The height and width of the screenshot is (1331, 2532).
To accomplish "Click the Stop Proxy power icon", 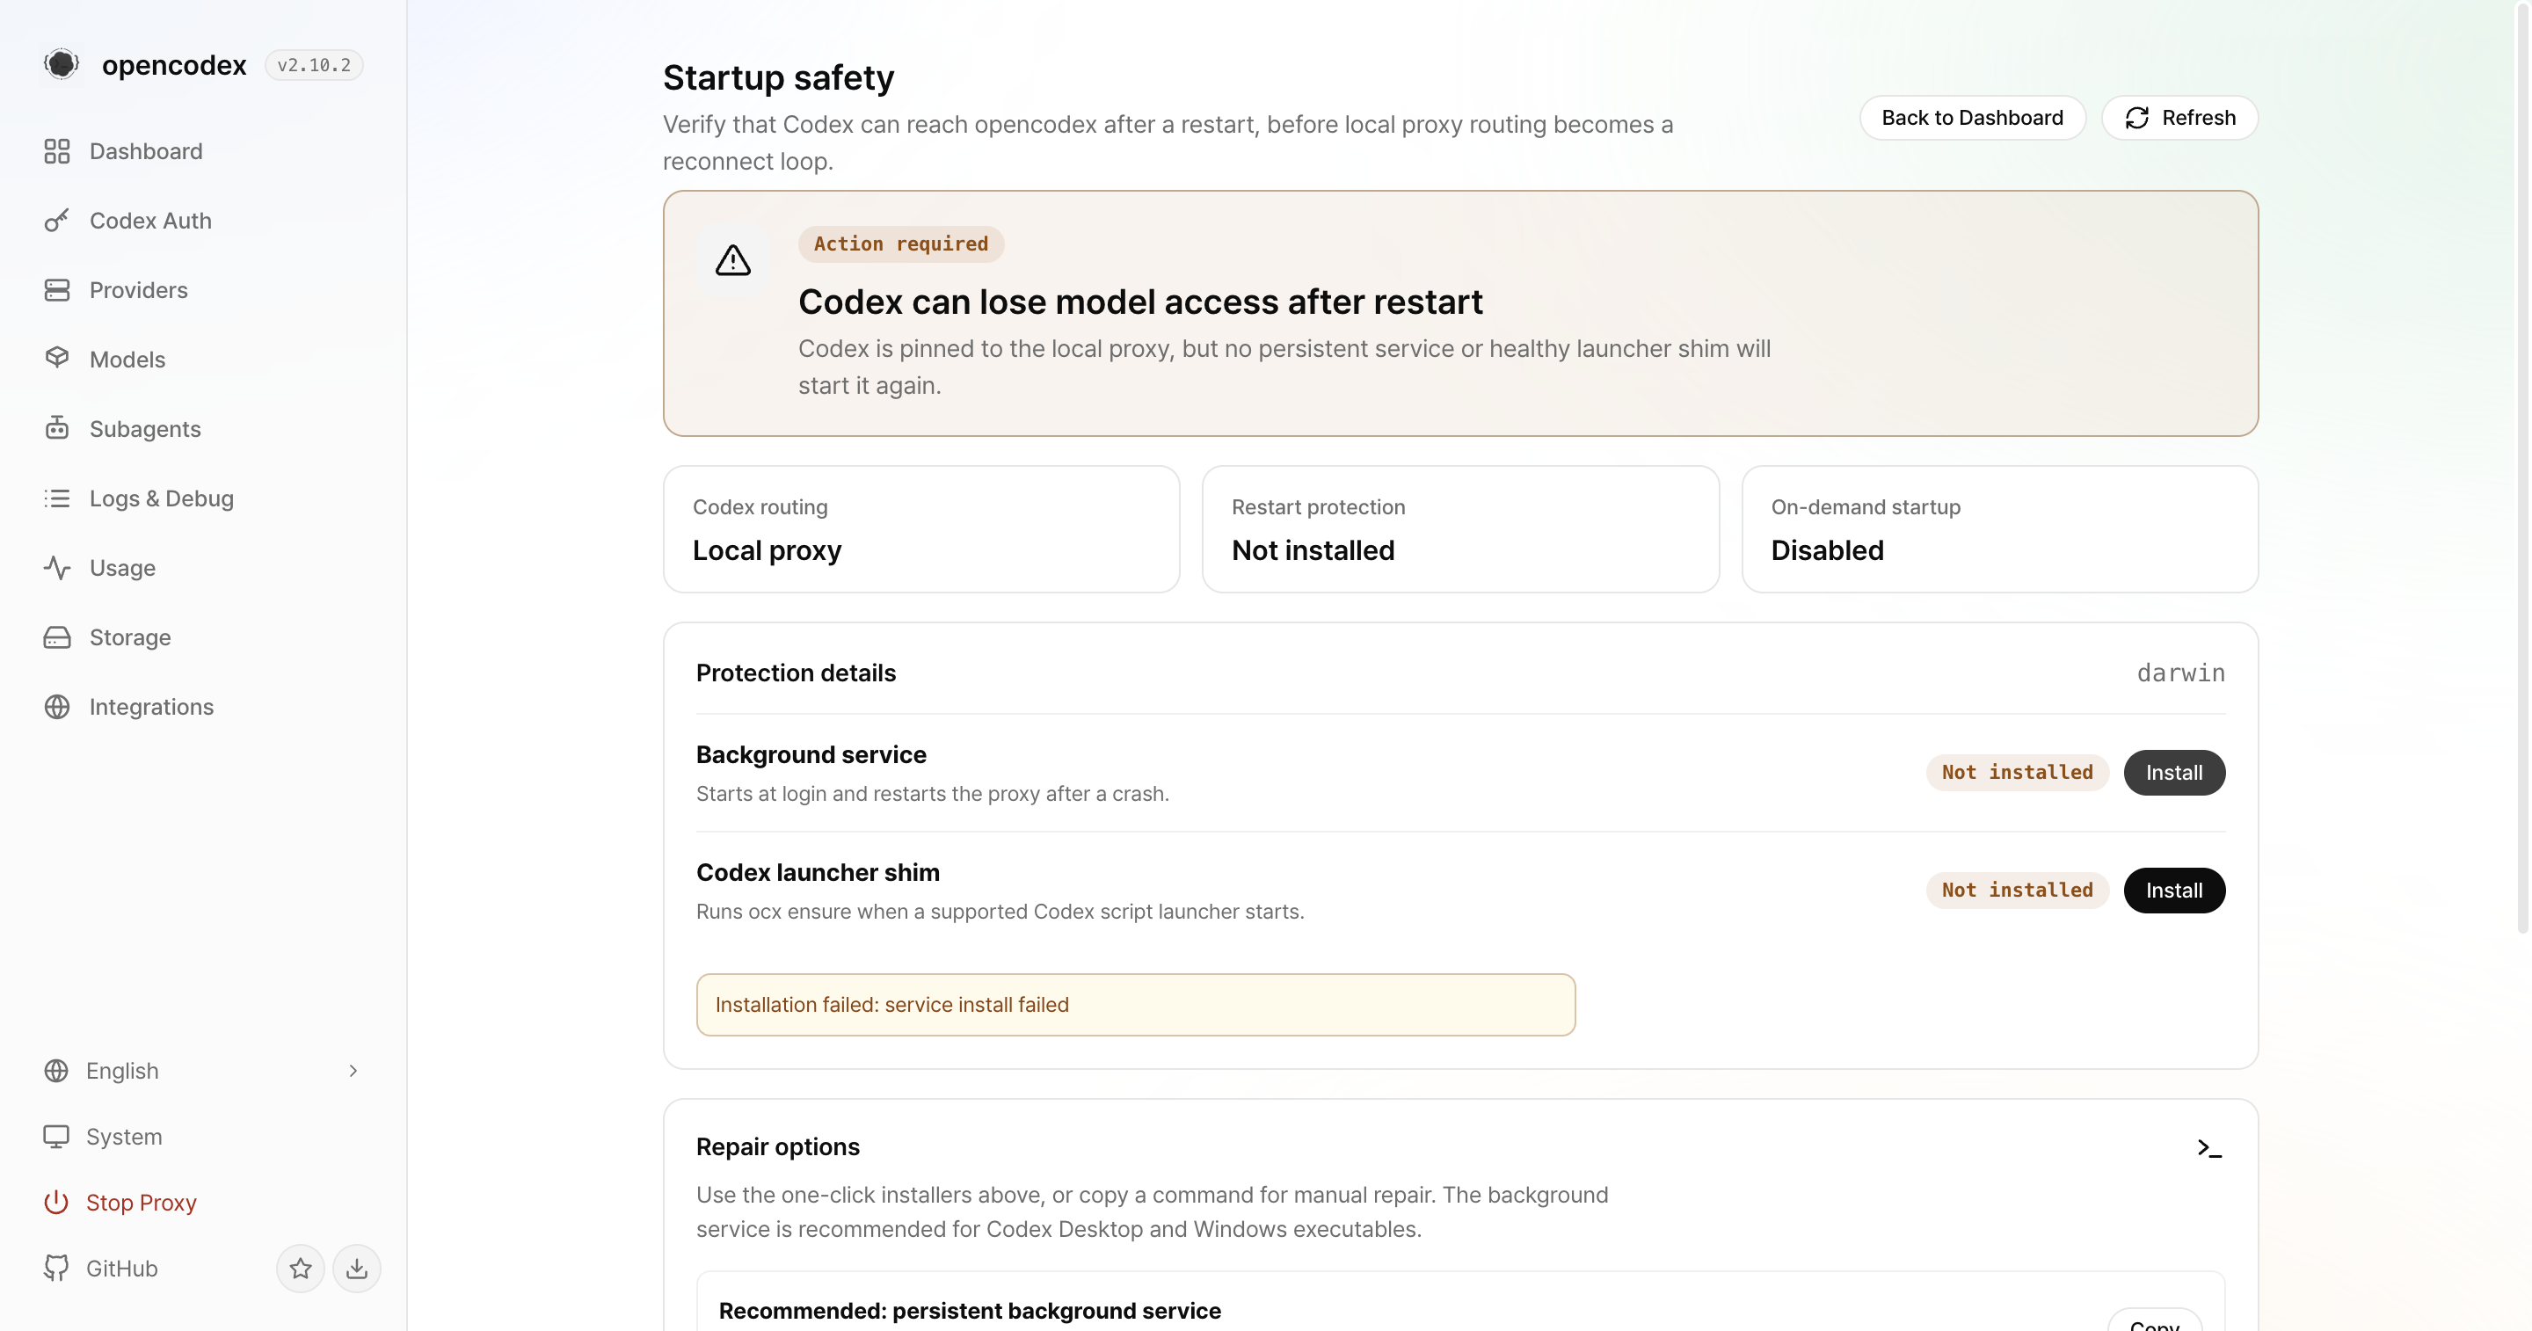I will (56, 1203).
